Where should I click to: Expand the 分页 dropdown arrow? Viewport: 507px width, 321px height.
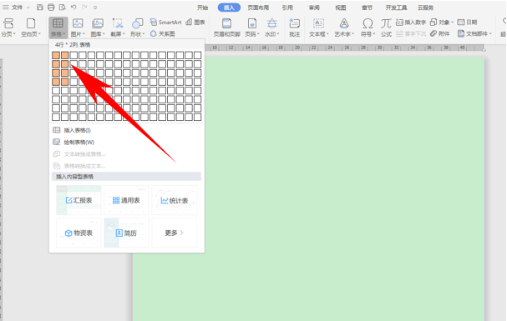point(14,34)
